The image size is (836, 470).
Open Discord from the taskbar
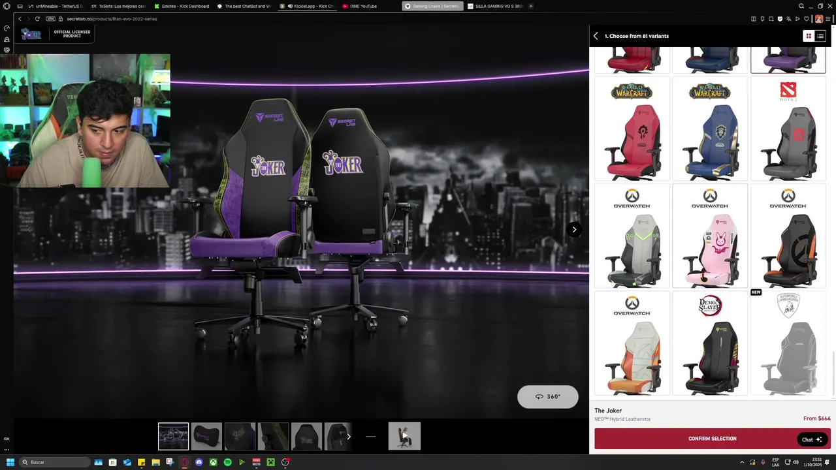(x=199, y=462)
